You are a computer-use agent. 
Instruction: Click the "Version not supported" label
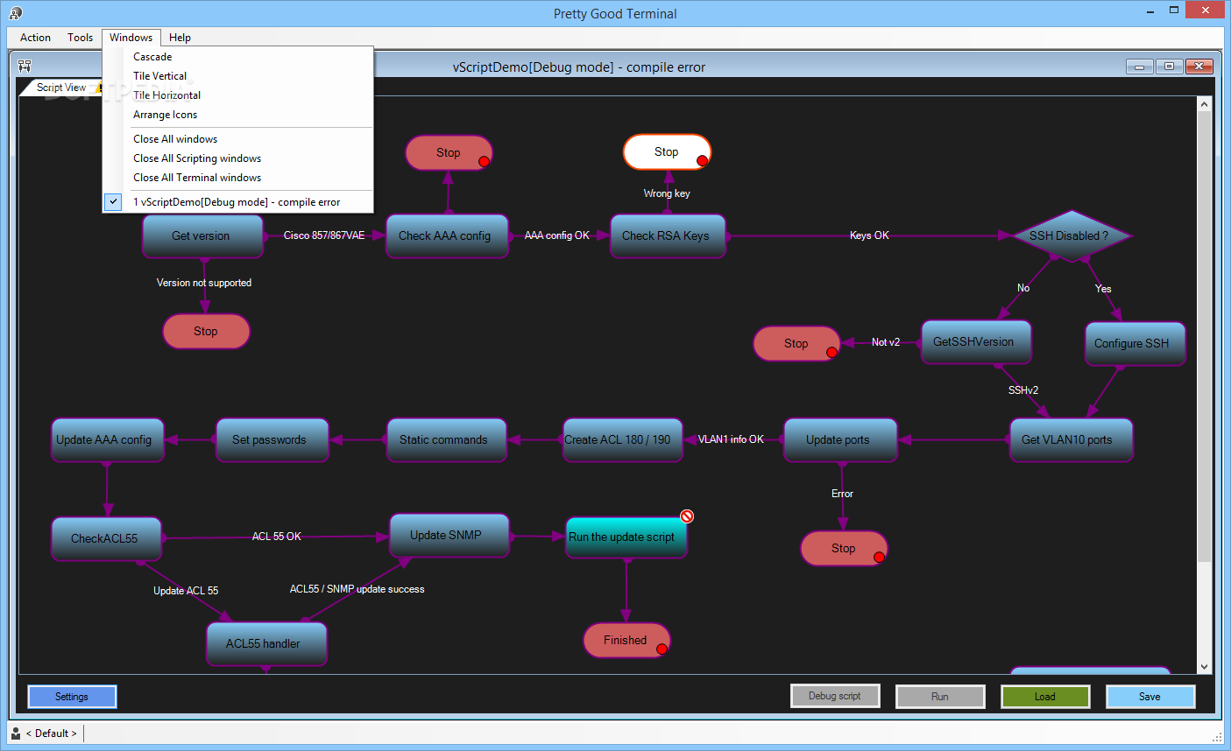point(204,283)
